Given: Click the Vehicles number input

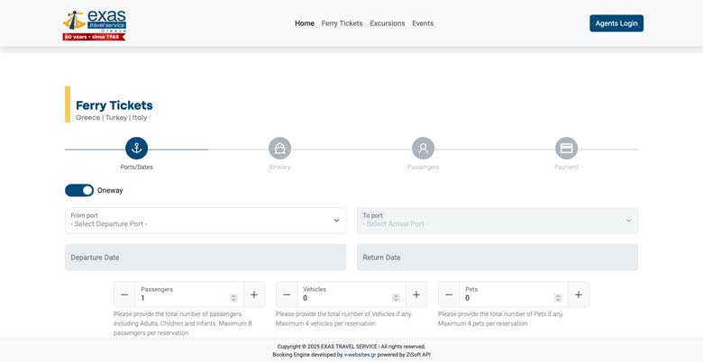Looking at the screenshot, I should coord(351,294).
